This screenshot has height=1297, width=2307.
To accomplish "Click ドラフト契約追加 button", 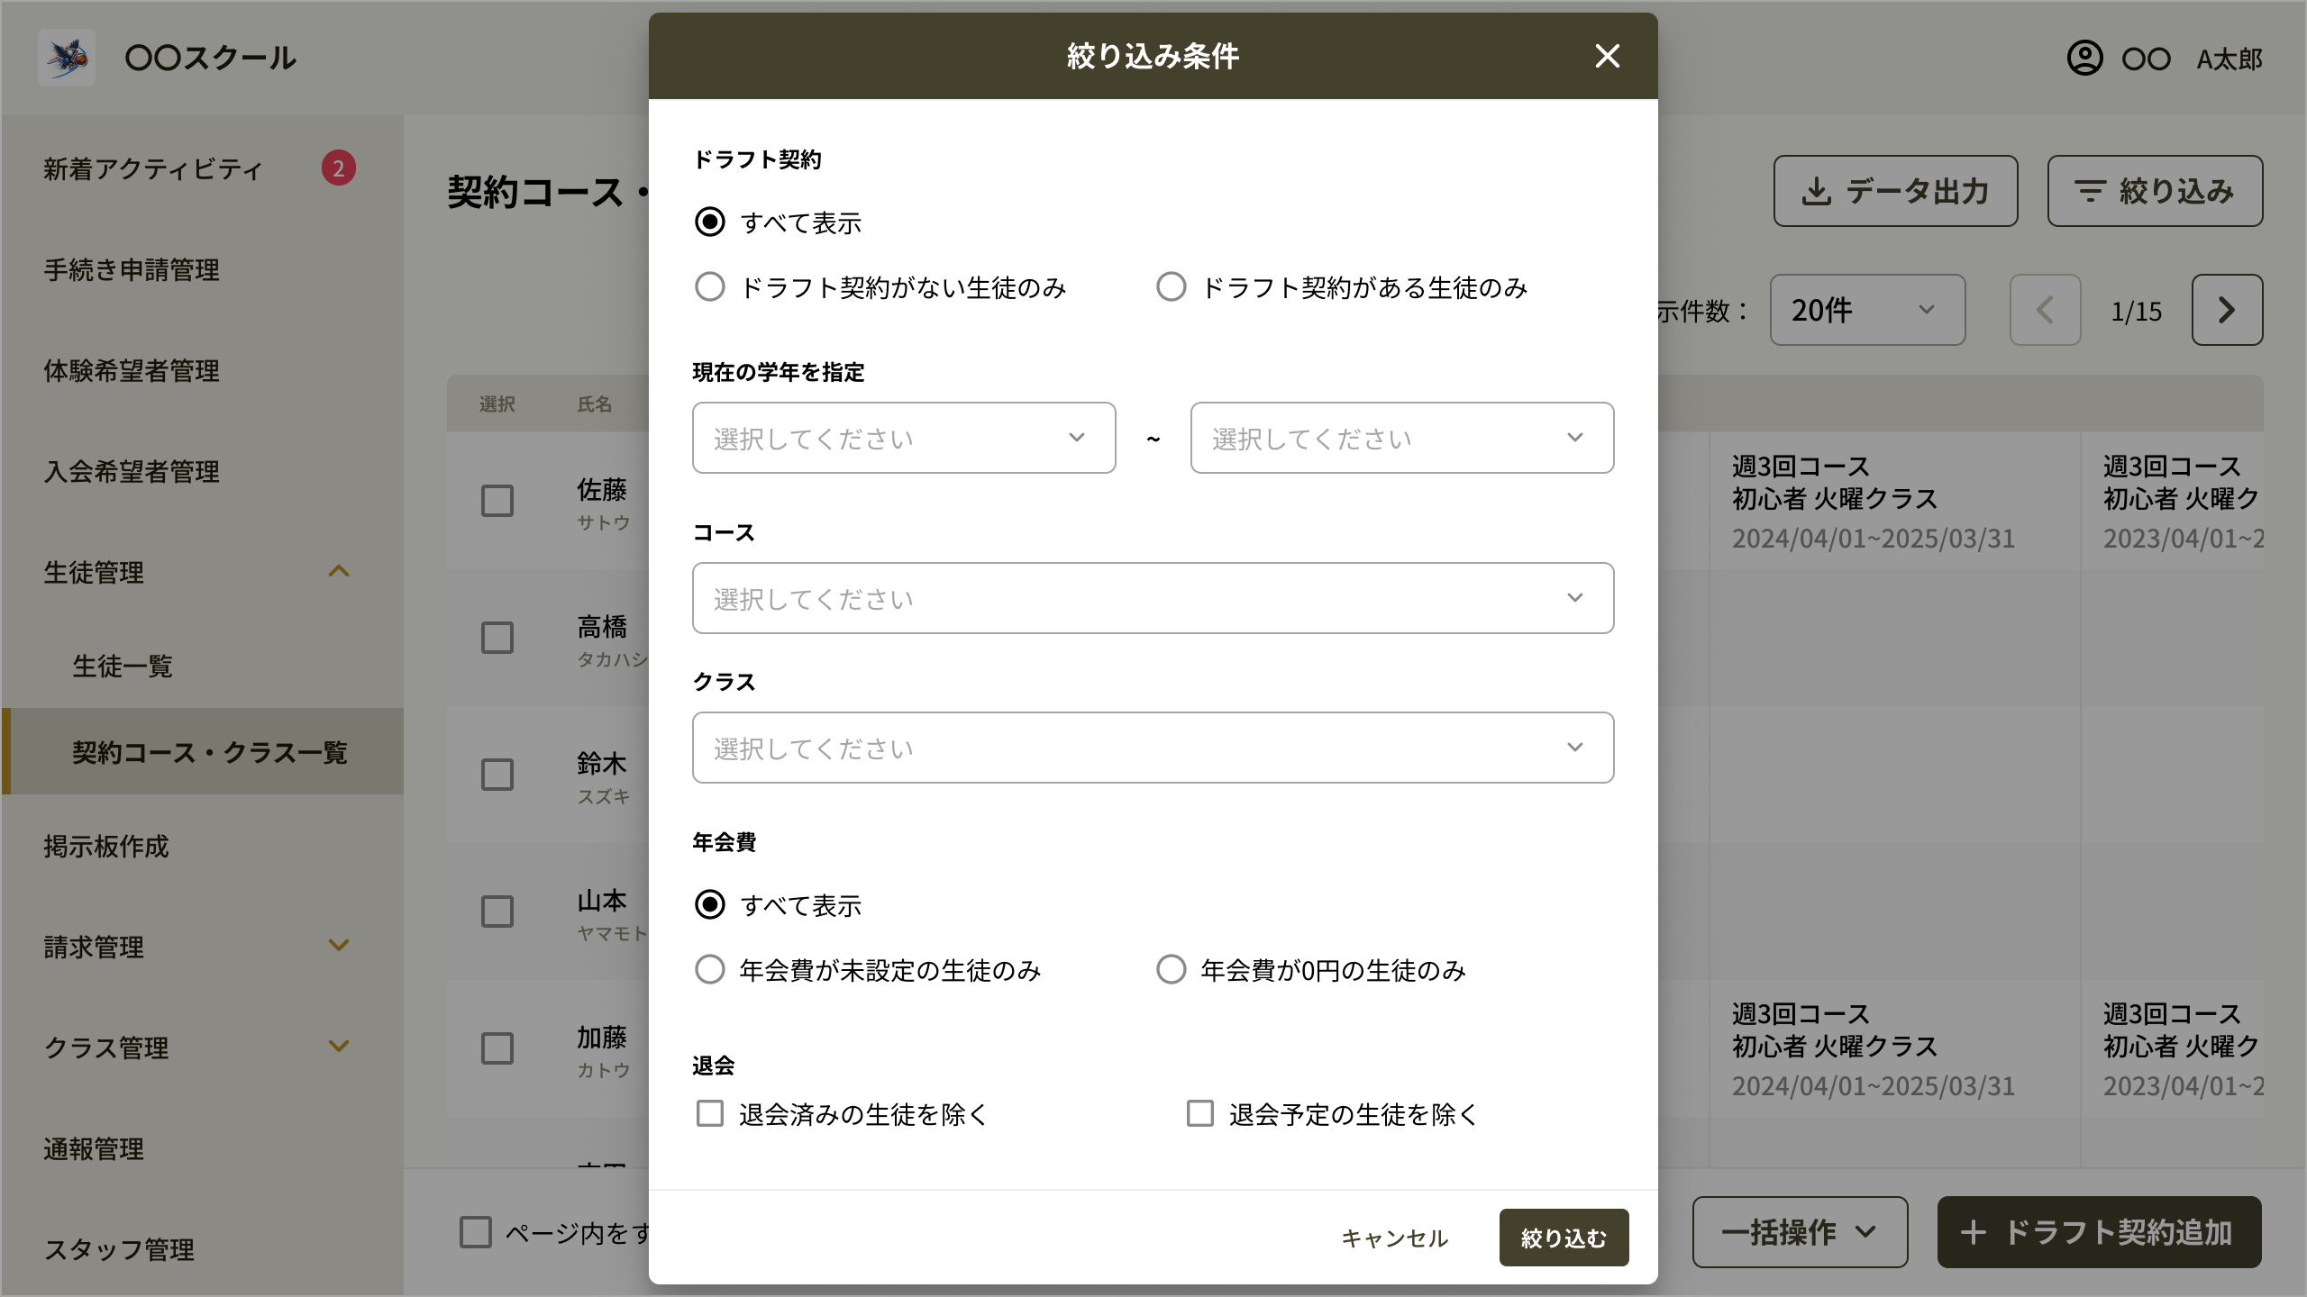I will tap(2099, 1232).
